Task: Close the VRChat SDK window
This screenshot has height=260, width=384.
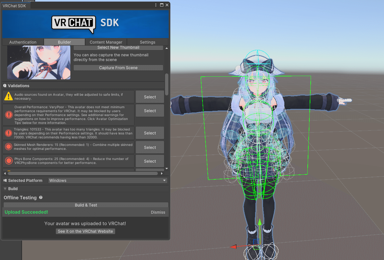Action: (167, 5)
